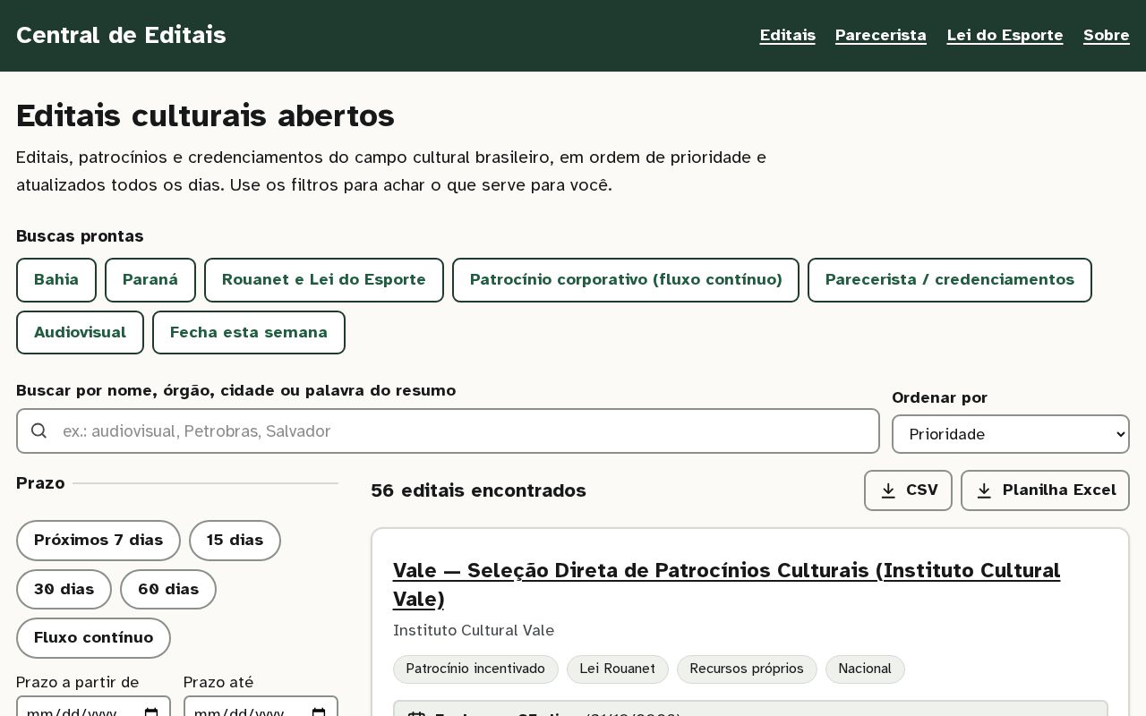Click the Lei Rouanet tag
This screenshot has height=716, width=1146.
(618, 669)
